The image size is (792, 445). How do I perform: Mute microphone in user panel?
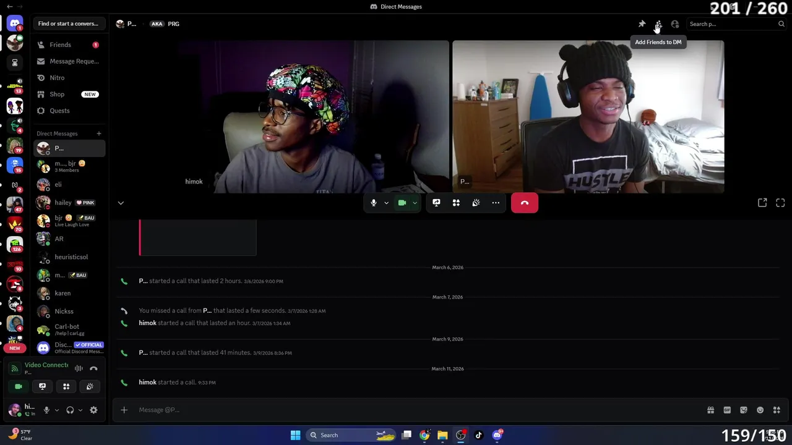pyautogui.click(x=46, y=410)
